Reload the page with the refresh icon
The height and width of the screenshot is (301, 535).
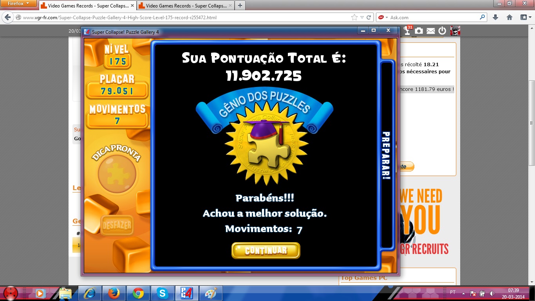pyautogui.click(x=369, y=18)
